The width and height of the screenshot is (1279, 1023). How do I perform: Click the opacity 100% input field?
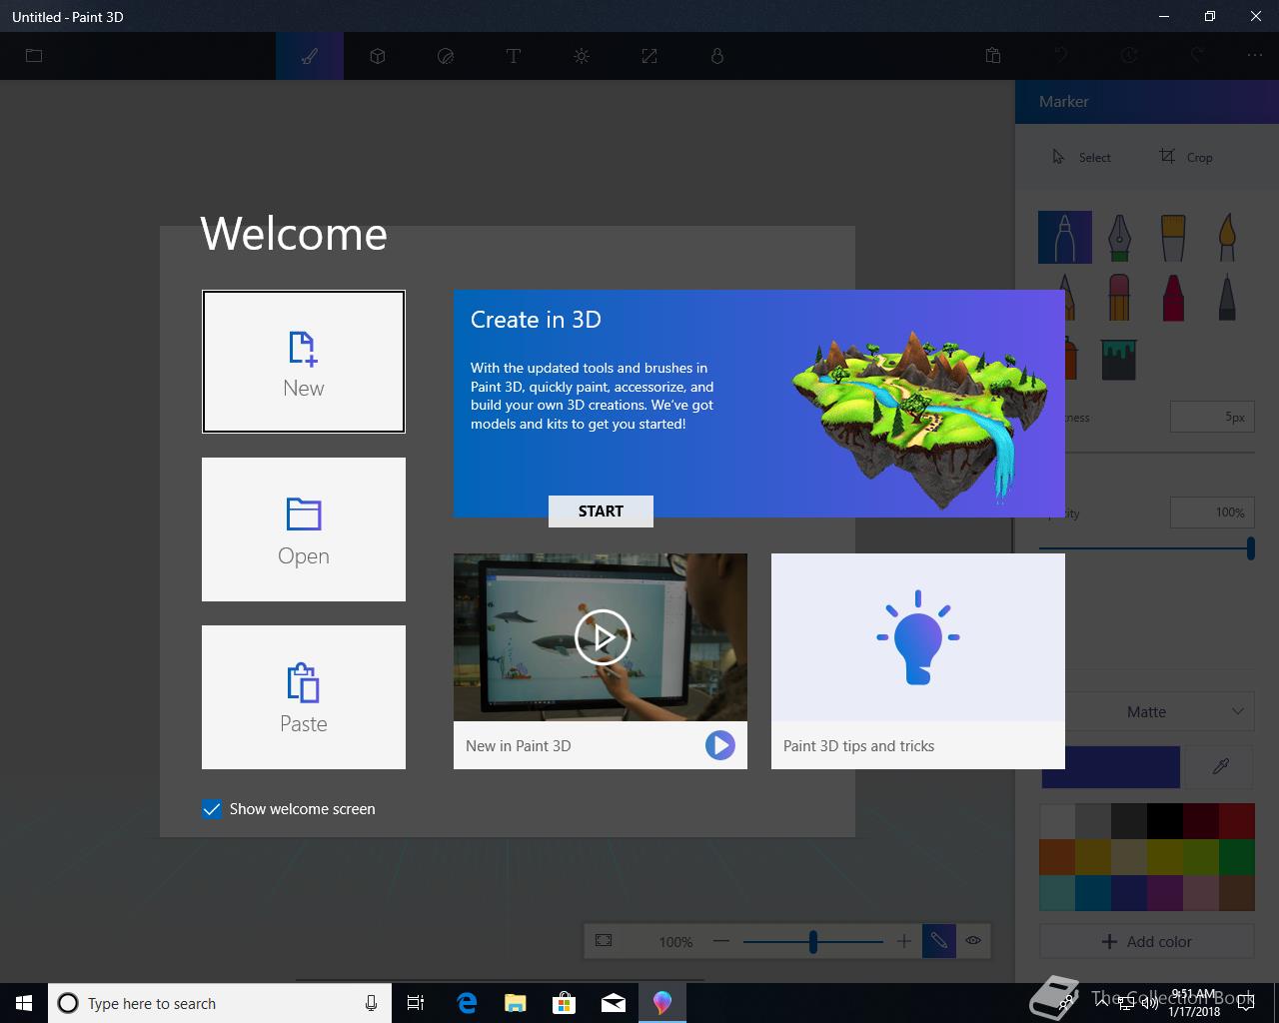point(1212,512)
